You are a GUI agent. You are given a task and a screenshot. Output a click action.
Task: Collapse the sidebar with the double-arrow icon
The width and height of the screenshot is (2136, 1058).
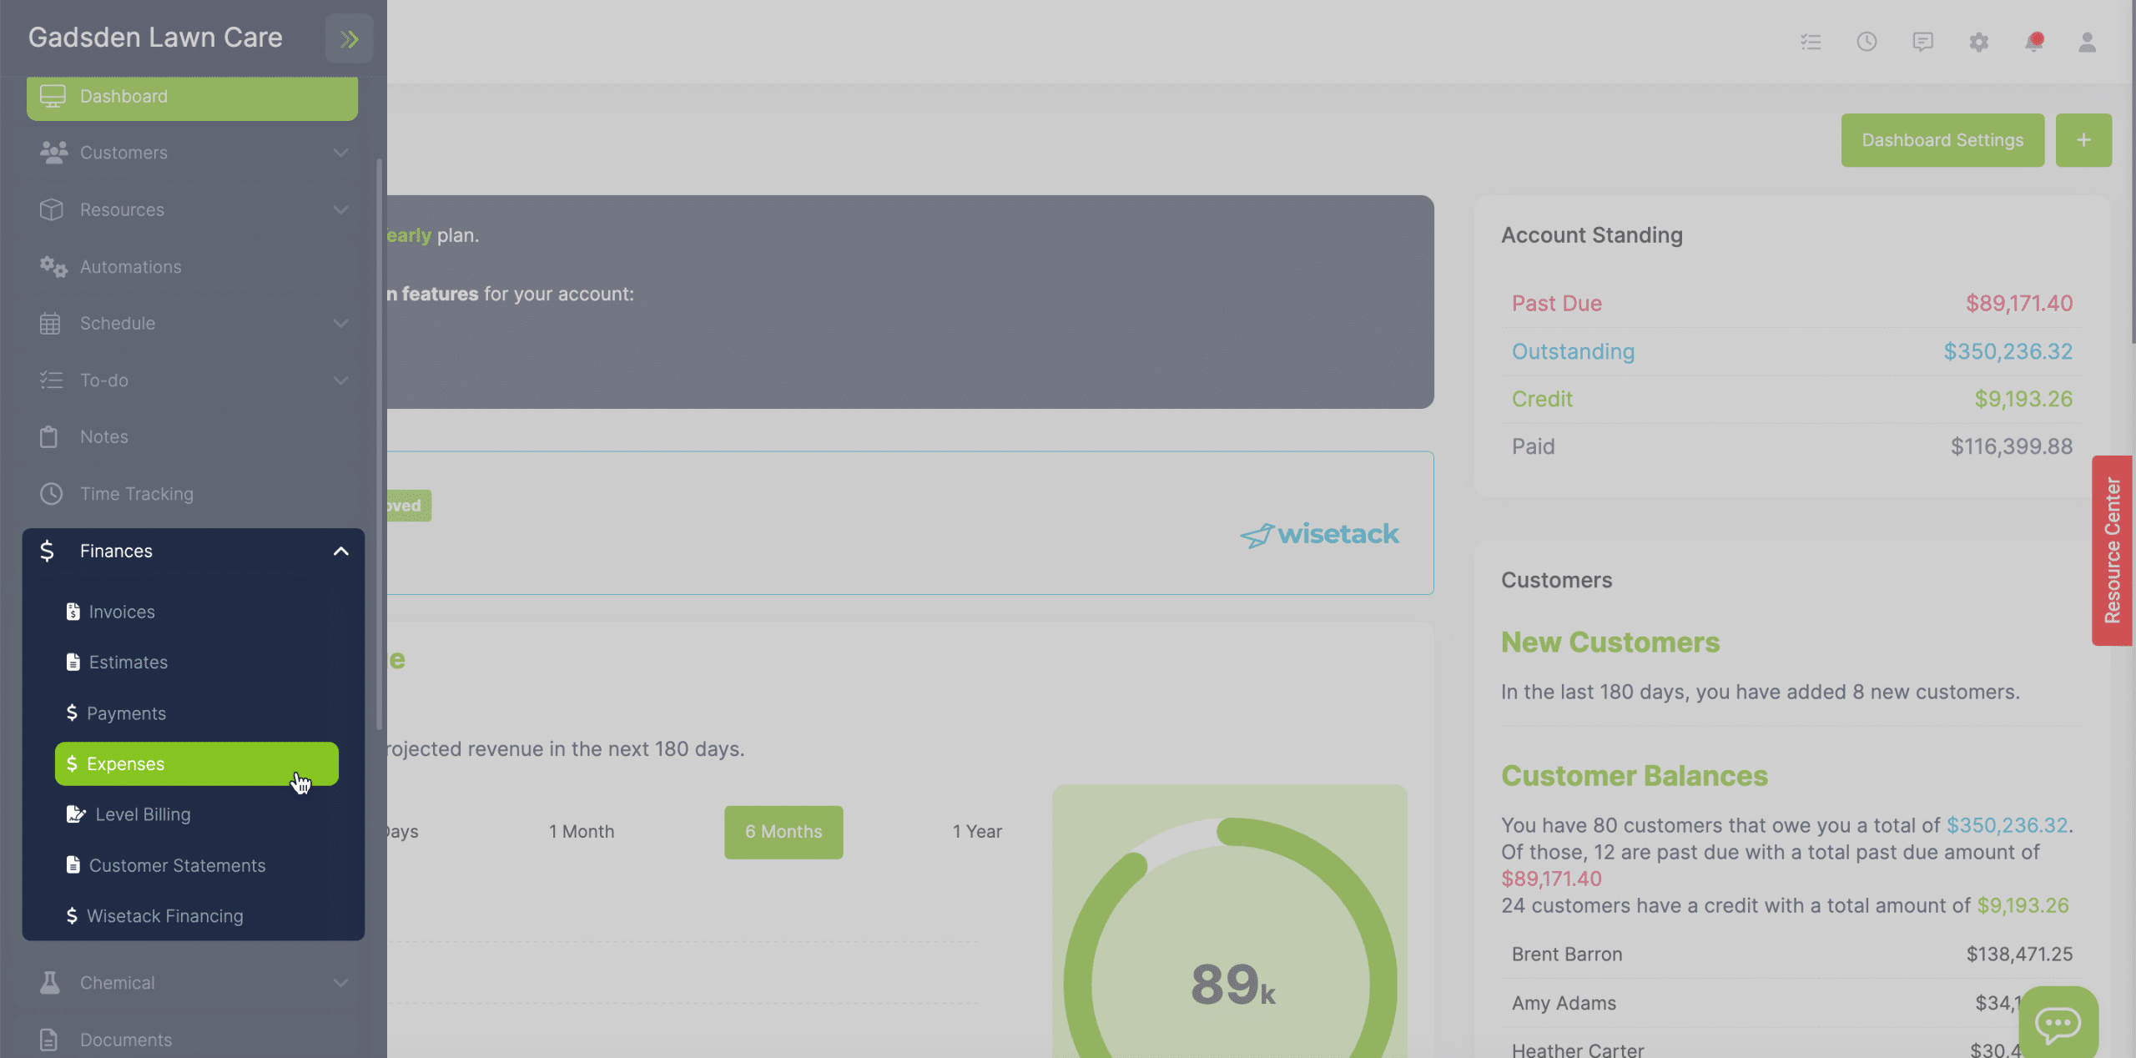click(x=349, y=38)
